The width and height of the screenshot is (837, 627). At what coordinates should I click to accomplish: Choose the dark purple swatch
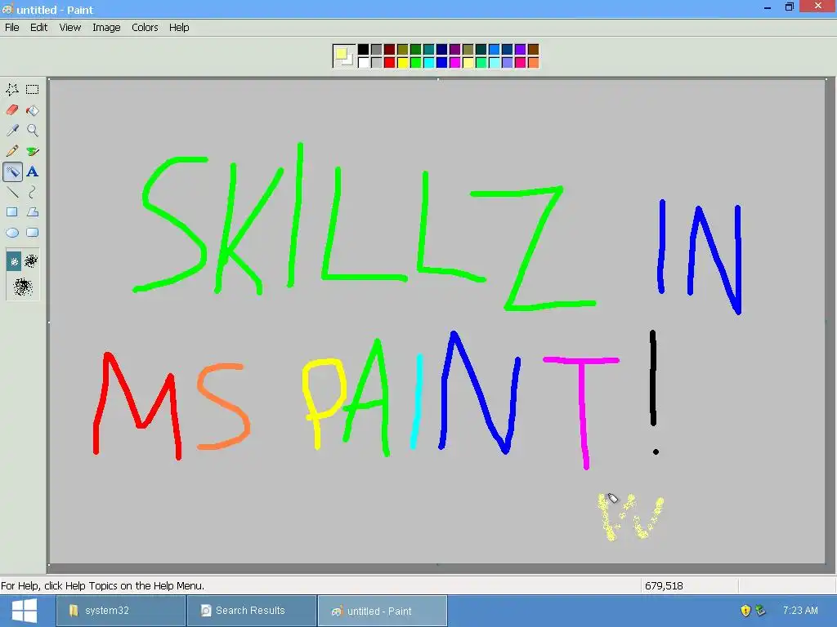tap(454, 50)
